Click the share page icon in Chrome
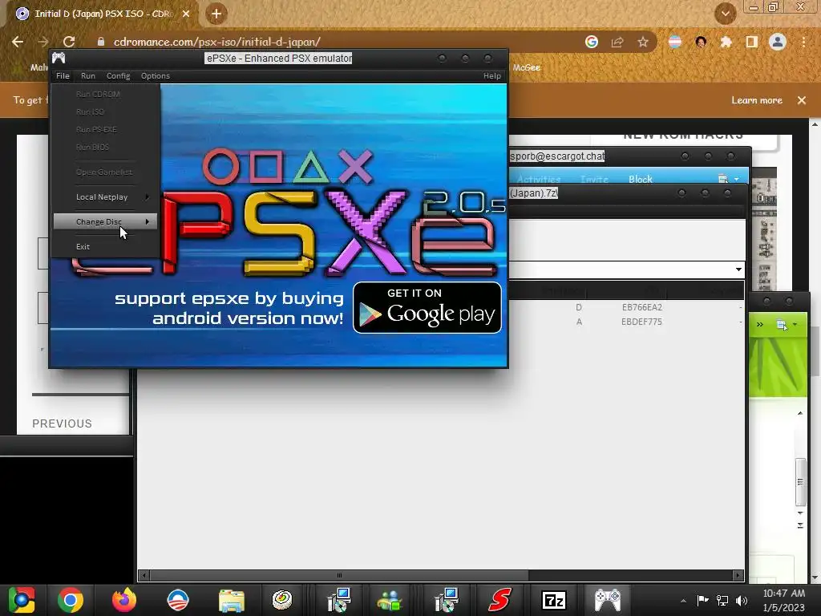Viewport: 821px width, 616px height. [617, 42]
